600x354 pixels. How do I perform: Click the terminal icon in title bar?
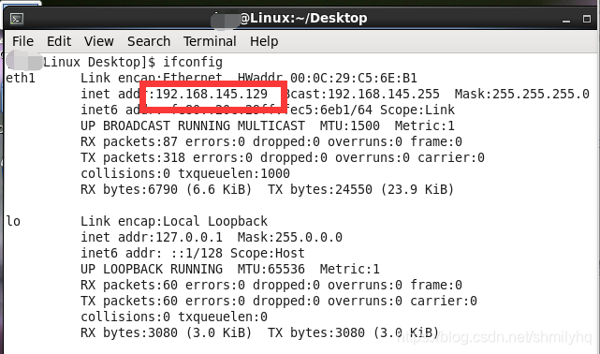17,19
